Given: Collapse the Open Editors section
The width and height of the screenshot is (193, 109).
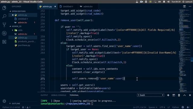Looking at the screenshot, I should (18, 11).
